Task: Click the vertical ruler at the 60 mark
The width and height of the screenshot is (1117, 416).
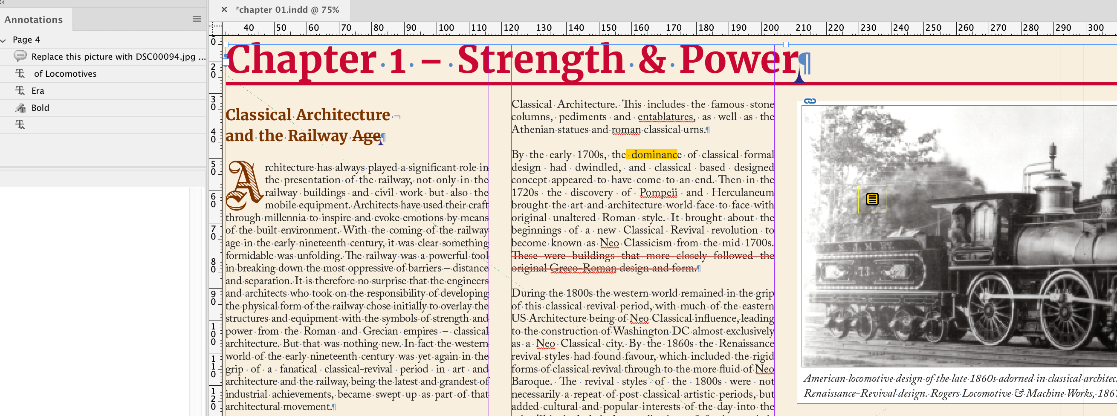Action: click(x=213, y=200)
